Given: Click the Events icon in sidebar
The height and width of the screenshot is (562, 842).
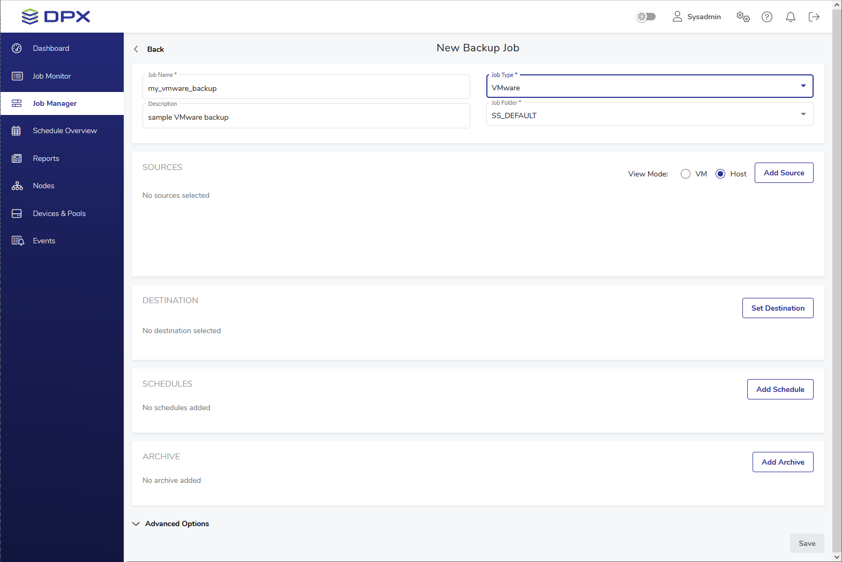Looking at the screenshot, I should (x=18, y=241).
